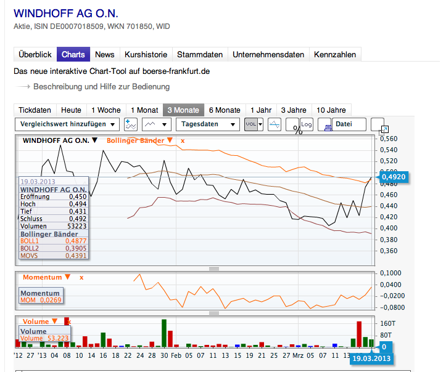Select 3 Jahre time range
This screenshot has height=372, width=446.
294,110
